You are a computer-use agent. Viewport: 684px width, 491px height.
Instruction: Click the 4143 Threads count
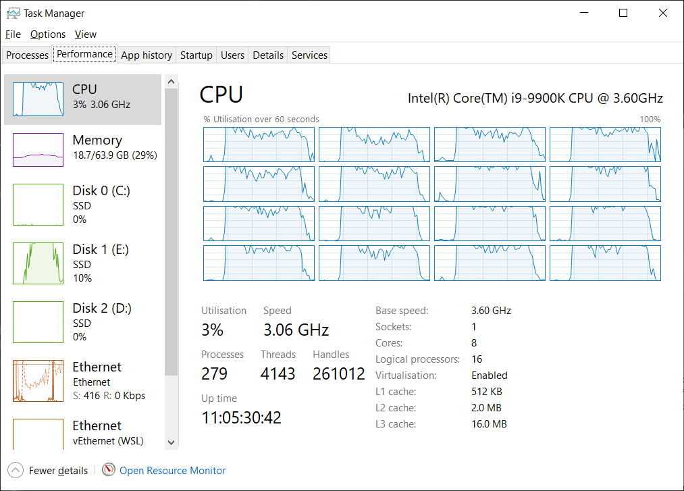(278, 374)
